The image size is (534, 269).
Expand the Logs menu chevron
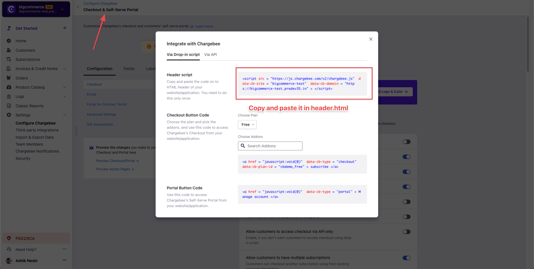tap(65, 96)
